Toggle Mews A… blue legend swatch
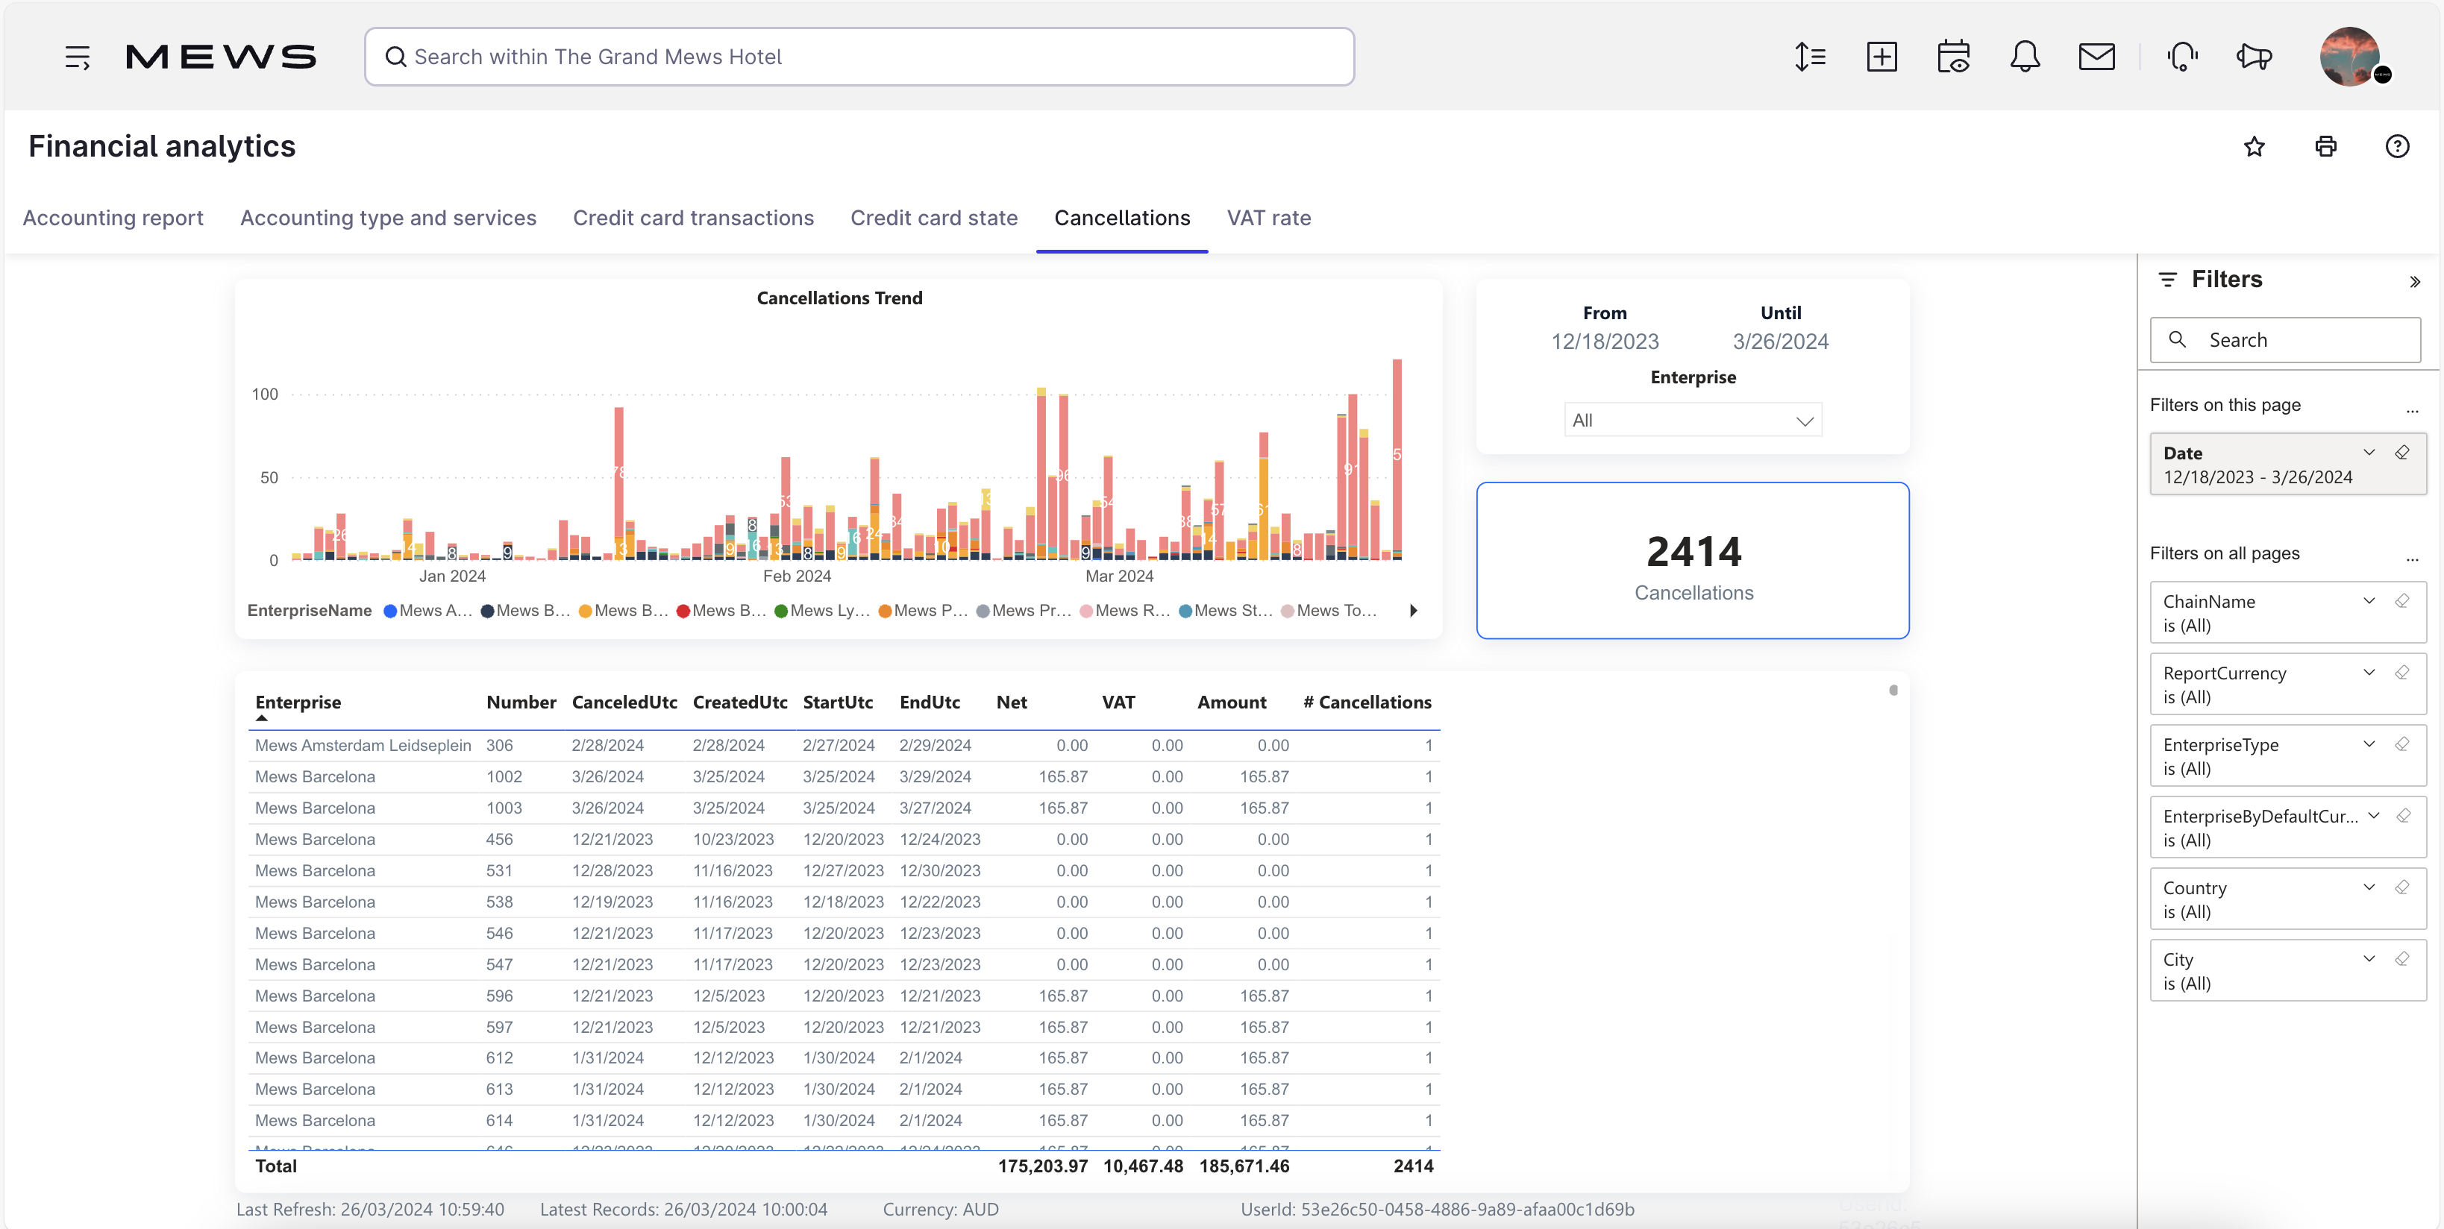The width and height of the screenshot is (2444, 1229). [390, 611]
